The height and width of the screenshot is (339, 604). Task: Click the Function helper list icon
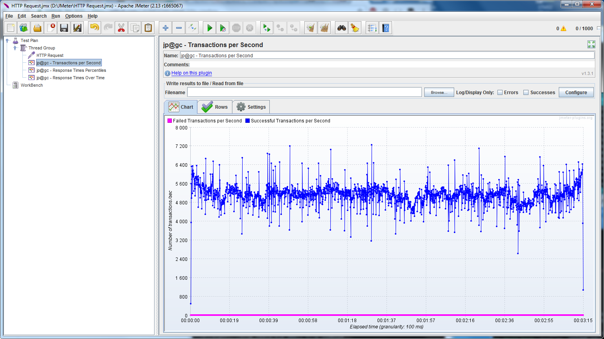372,28
